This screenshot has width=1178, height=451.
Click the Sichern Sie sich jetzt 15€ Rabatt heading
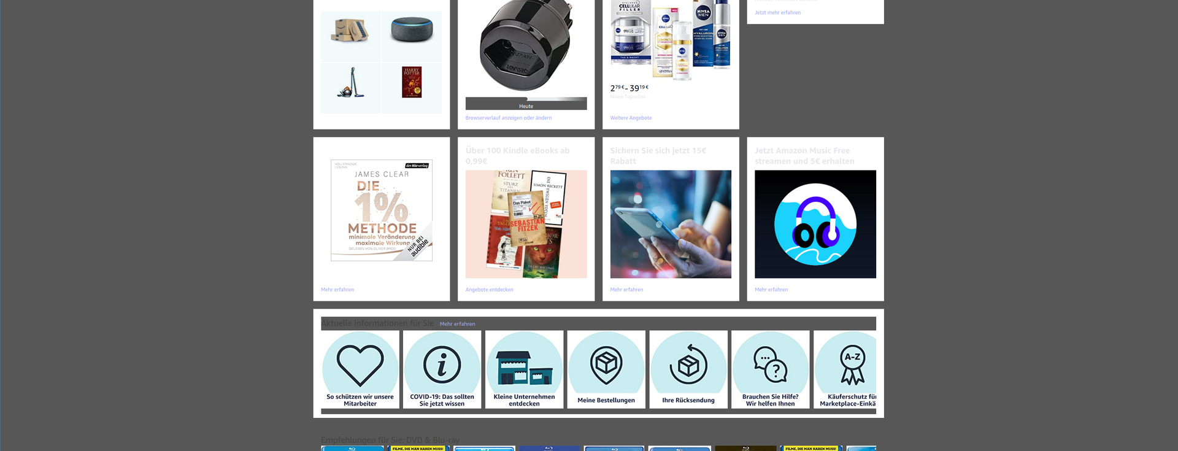click(x=658, y=156)
